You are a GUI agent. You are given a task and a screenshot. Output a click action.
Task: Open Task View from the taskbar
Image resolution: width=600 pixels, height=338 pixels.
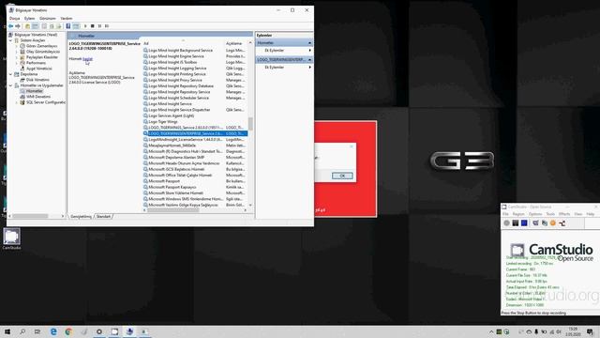pos(37,331)
